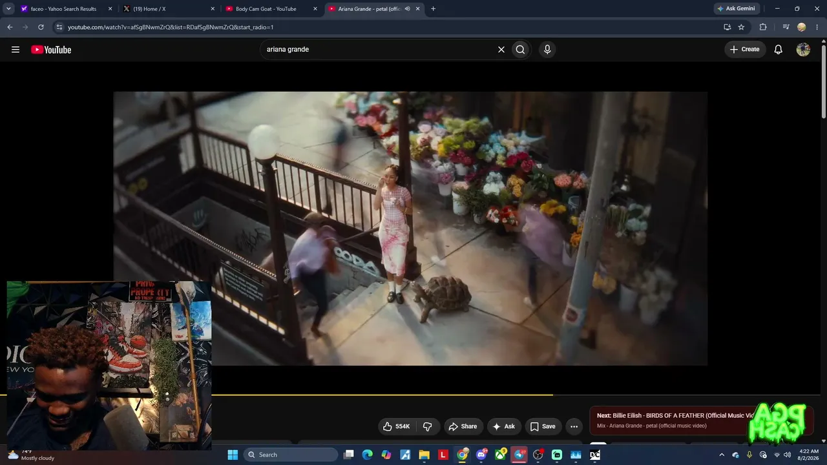Close the Yahoo Search Results tab
Viewport: 827px width, 465px height.
[x=110, y=9]
